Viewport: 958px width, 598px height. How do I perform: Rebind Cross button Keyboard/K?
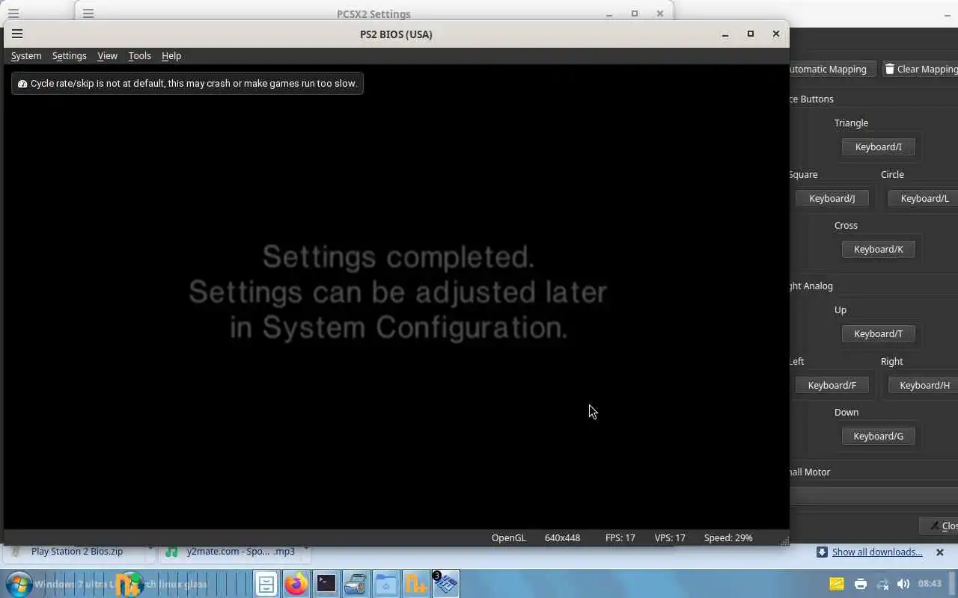(878, 250)
